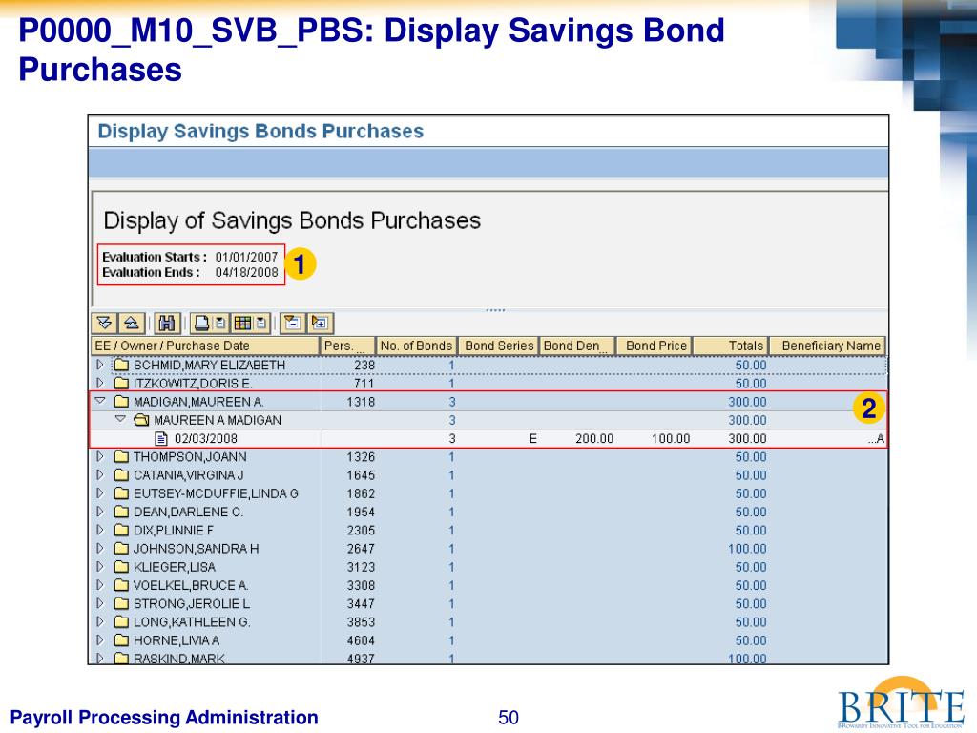Click the Expand all nodes toolbar icon

[105, 323]
